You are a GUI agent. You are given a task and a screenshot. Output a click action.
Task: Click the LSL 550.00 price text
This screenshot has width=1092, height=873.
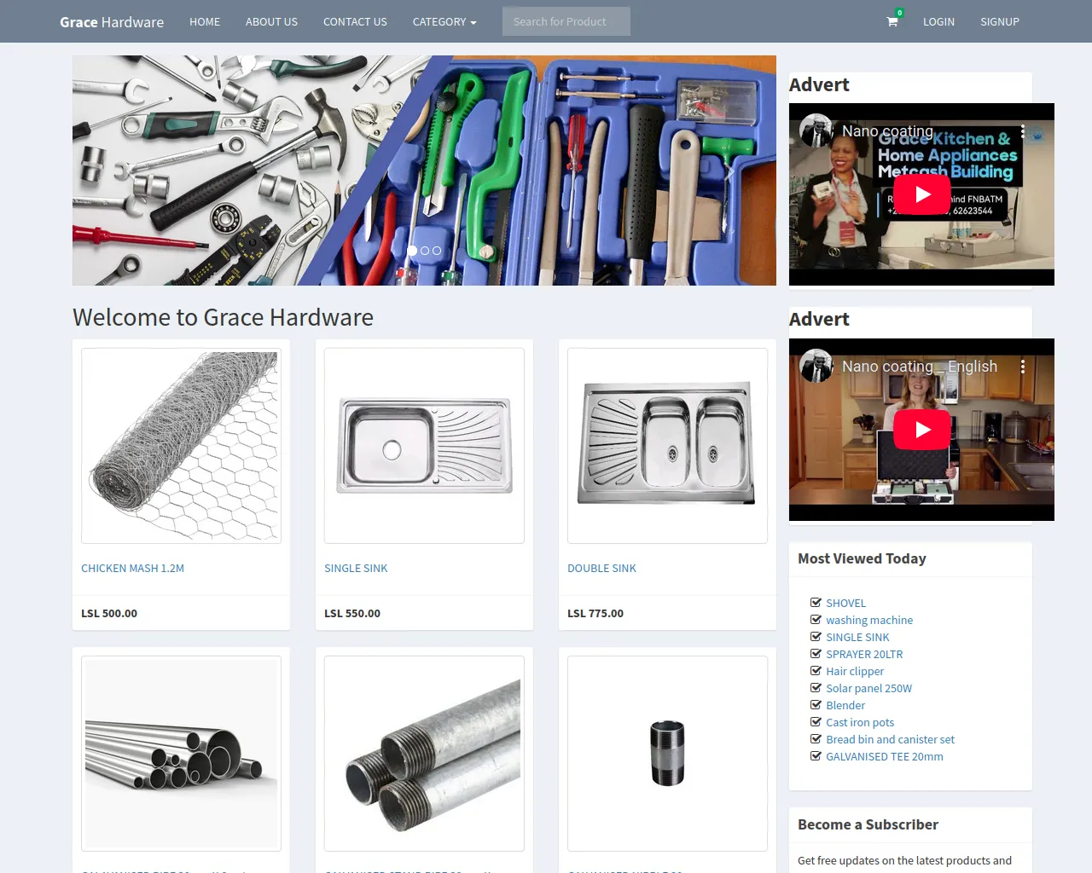352,614
